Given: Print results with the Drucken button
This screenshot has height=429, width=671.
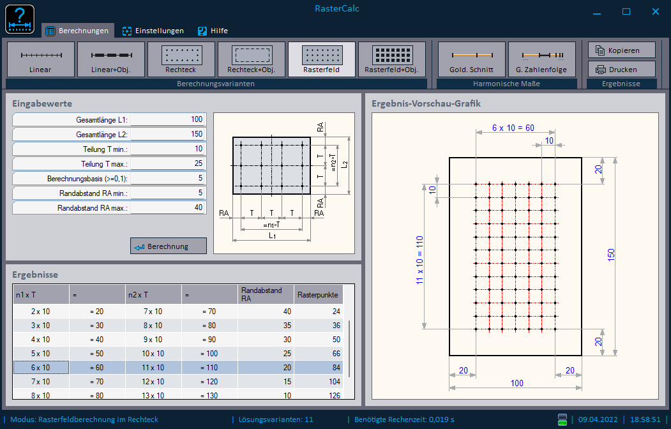Looking at the screenshot, I should click(x=621, y=68).
